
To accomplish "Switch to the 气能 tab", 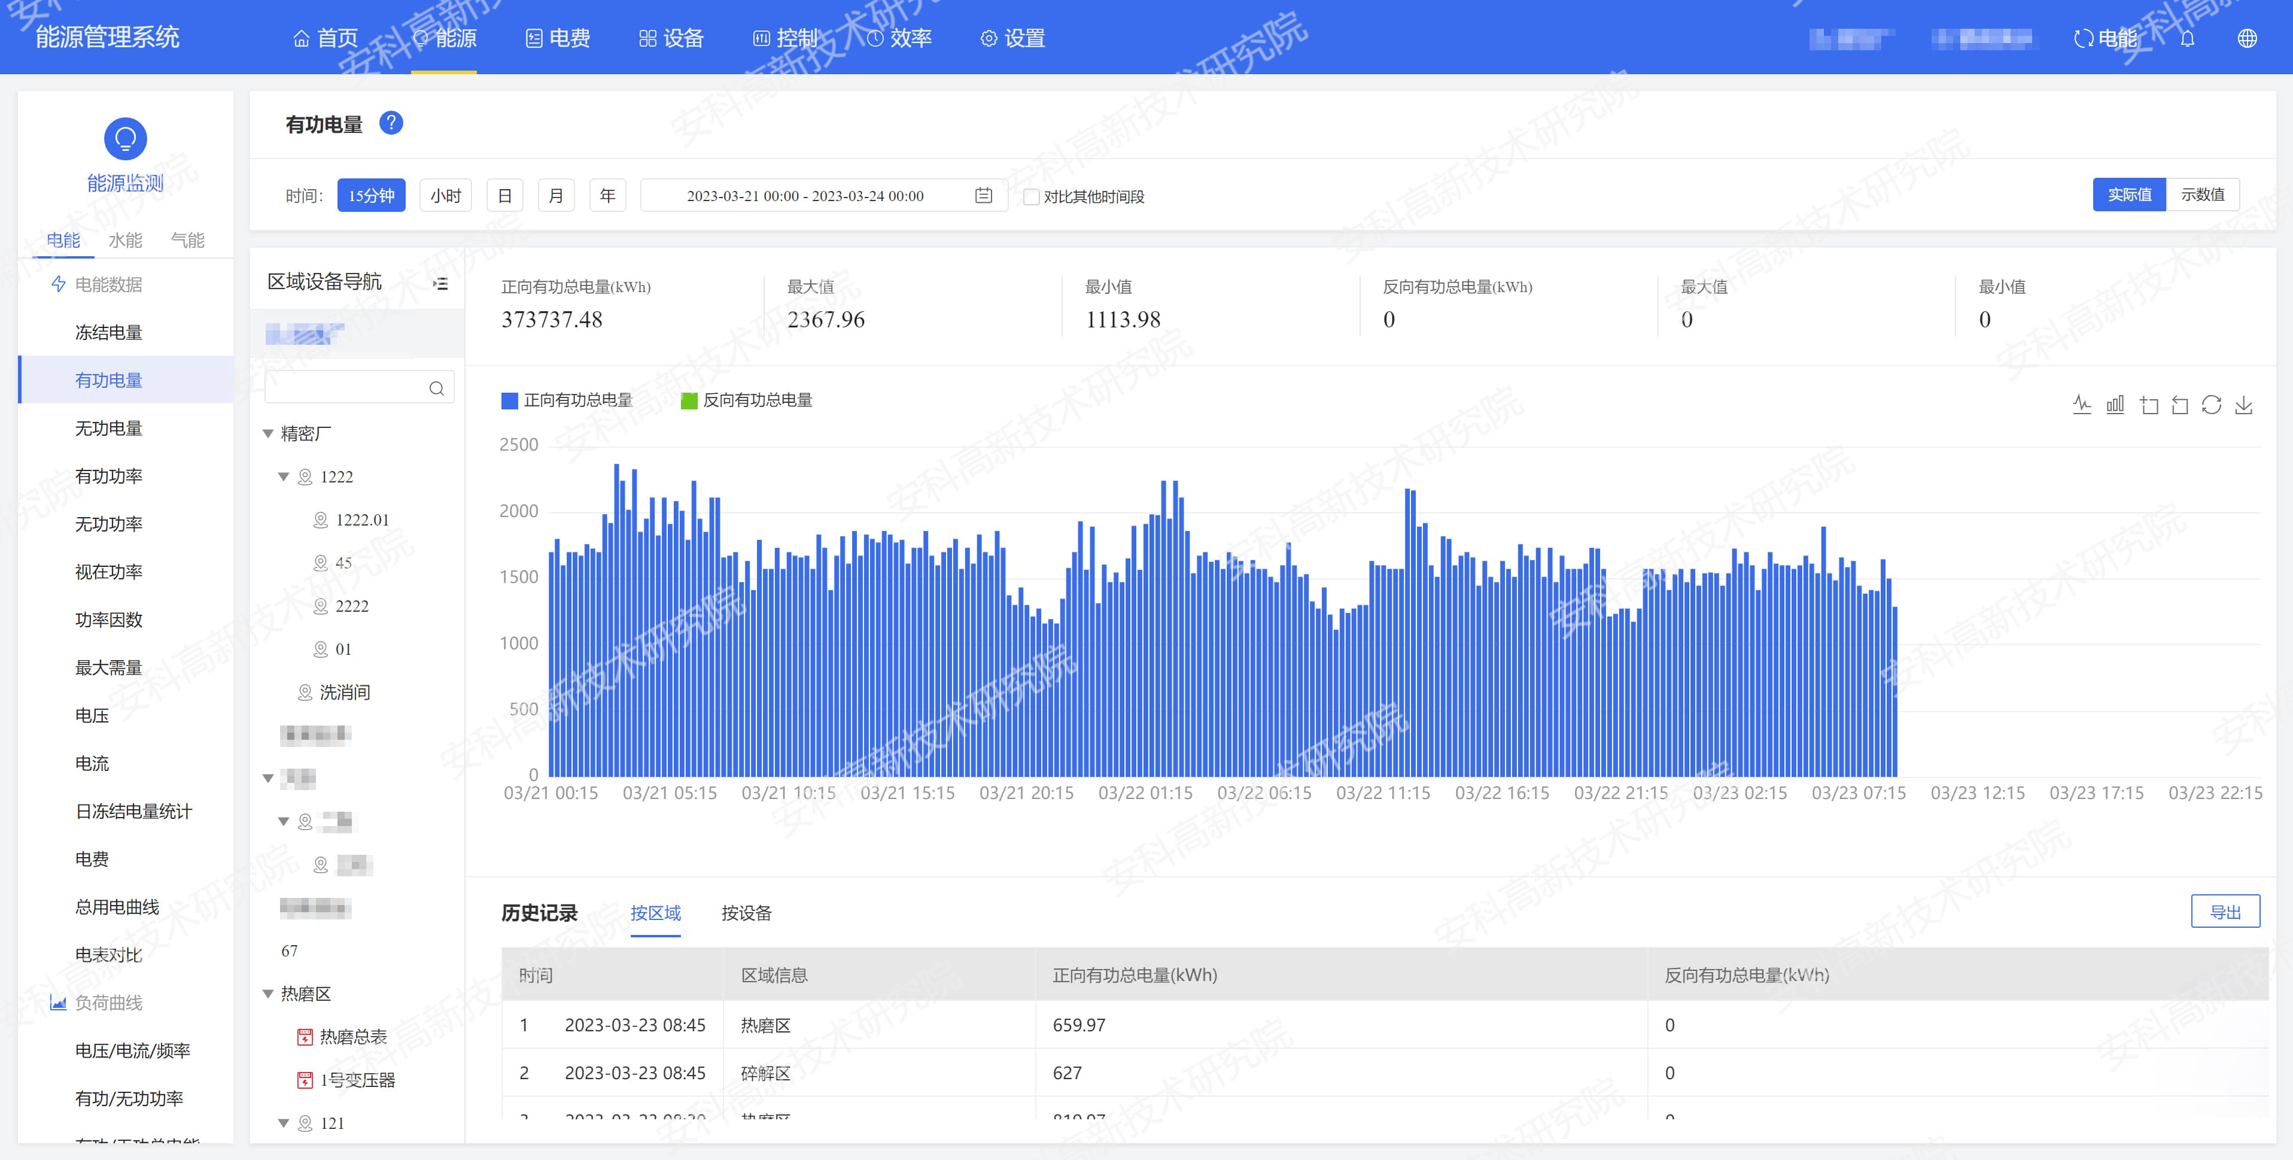I will [x=188, y=239].
